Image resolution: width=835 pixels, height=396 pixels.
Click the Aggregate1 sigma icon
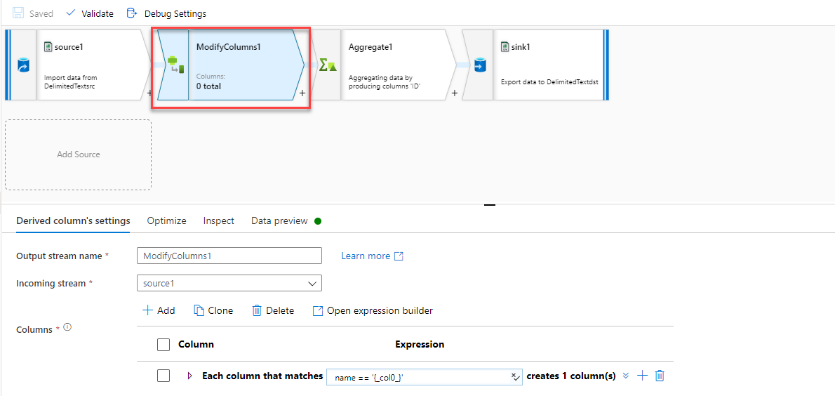click(327, 65)
